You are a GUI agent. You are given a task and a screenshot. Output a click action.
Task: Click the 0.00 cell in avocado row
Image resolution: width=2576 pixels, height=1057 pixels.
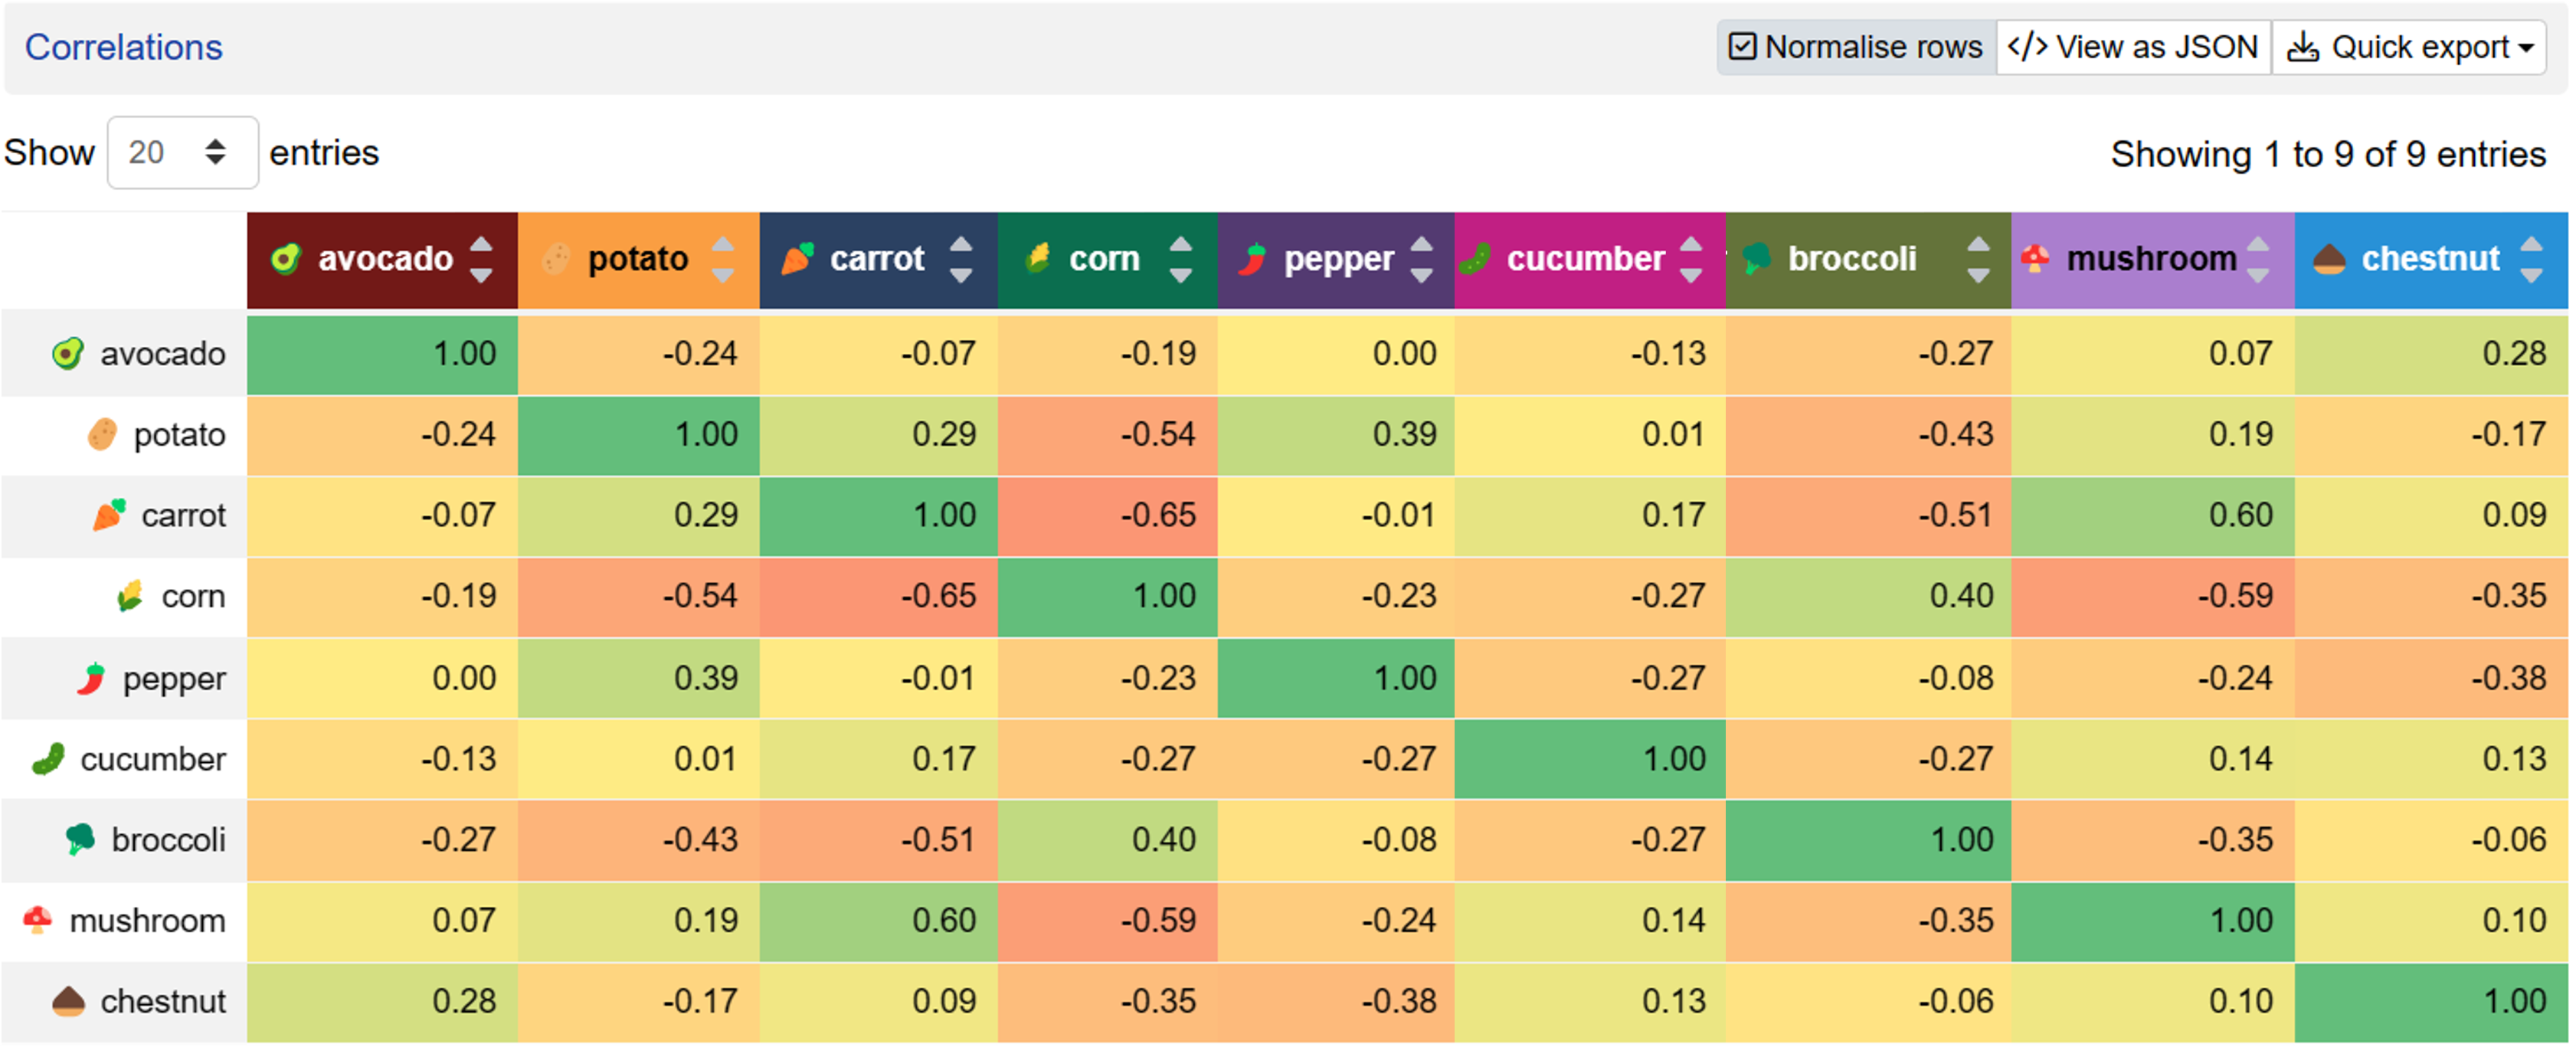pos(1336,354)
